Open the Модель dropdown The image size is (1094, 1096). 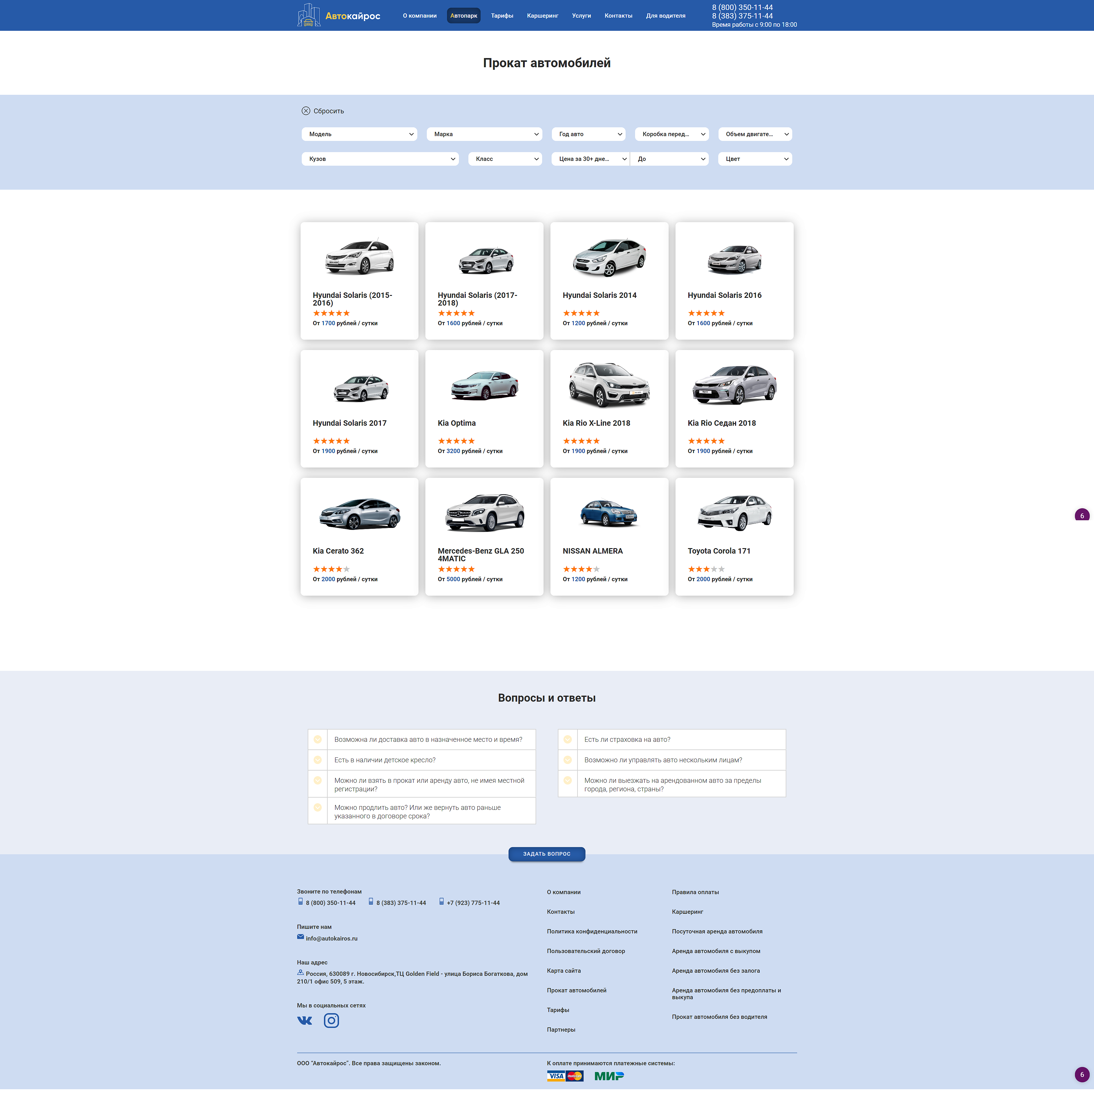pos(359,135)
